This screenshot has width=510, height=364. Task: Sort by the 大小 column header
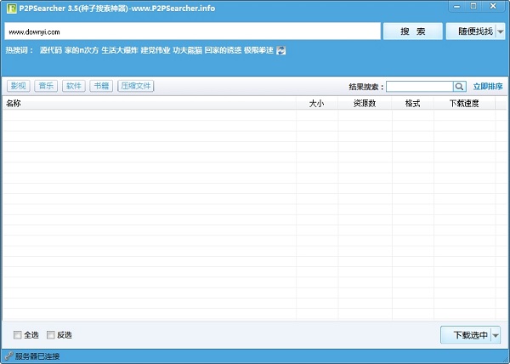pos(317,104)
